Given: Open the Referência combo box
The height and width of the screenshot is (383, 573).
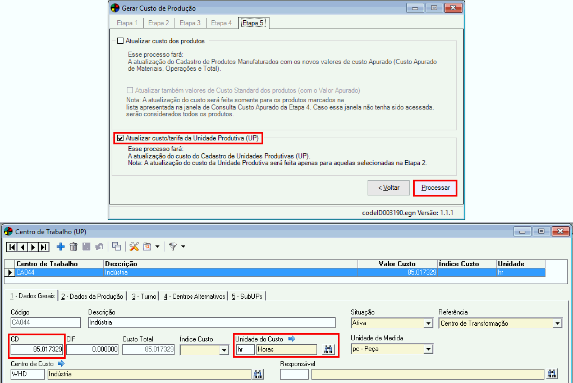Looking at the screenshot, I should (x=557, y=323).
